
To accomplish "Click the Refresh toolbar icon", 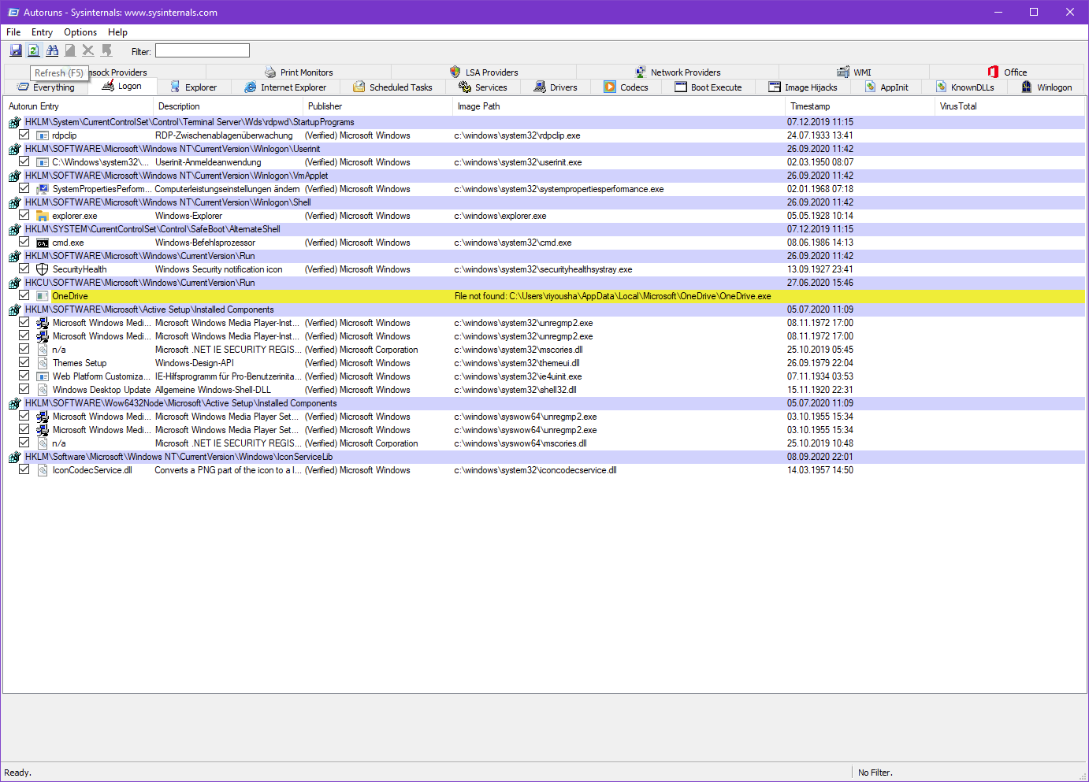I will [x=34, y=50].
